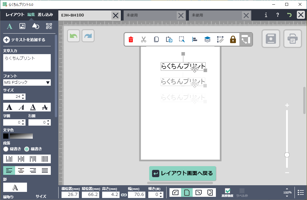Click the zoom slider handle
The width and height of the screenshot is (307, 200).
(287, 155)
